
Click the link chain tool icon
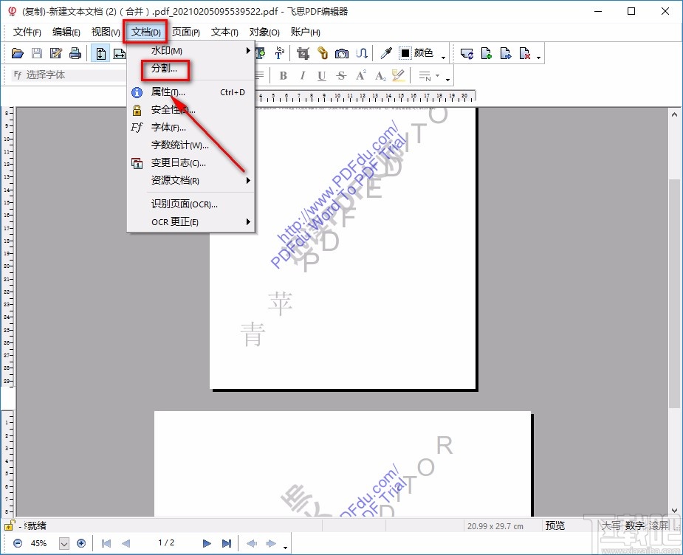(323, 54)
